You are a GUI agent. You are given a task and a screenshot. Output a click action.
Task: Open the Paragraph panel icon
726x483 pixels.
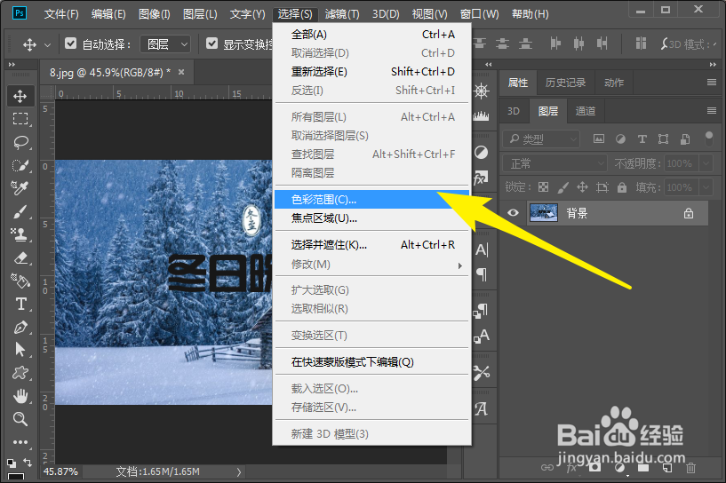point(482,274)
